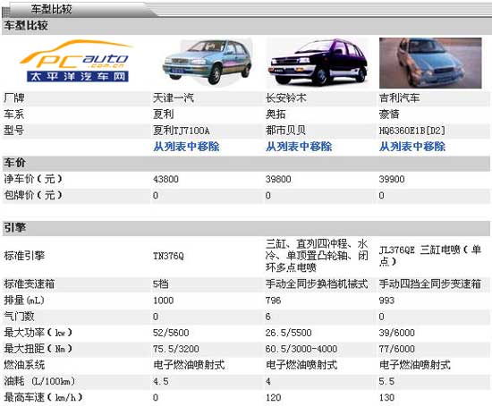Click the 三缸、直列四冲程 engine description
Viewport: 492px width, 406px height.
click(x=317, y=256)
